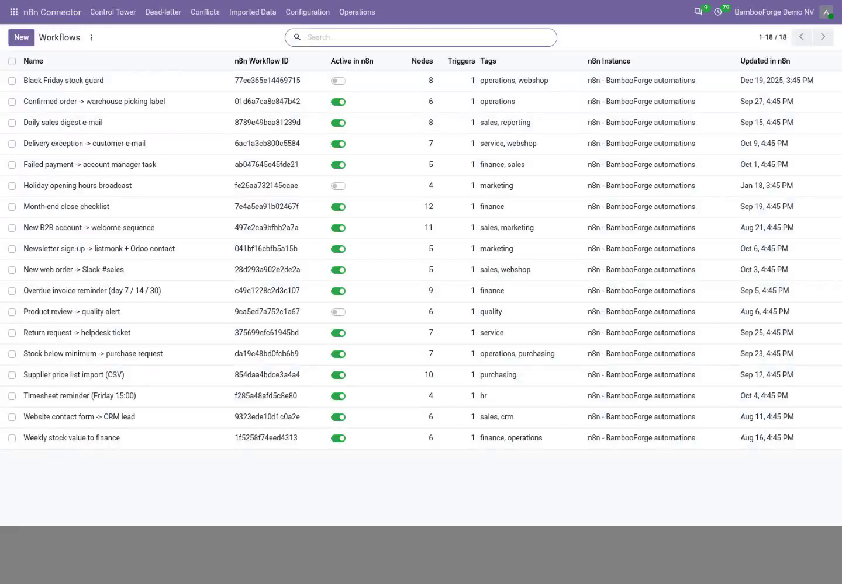Go to next page arrow
842x584 pixels.
pos(823,37)
